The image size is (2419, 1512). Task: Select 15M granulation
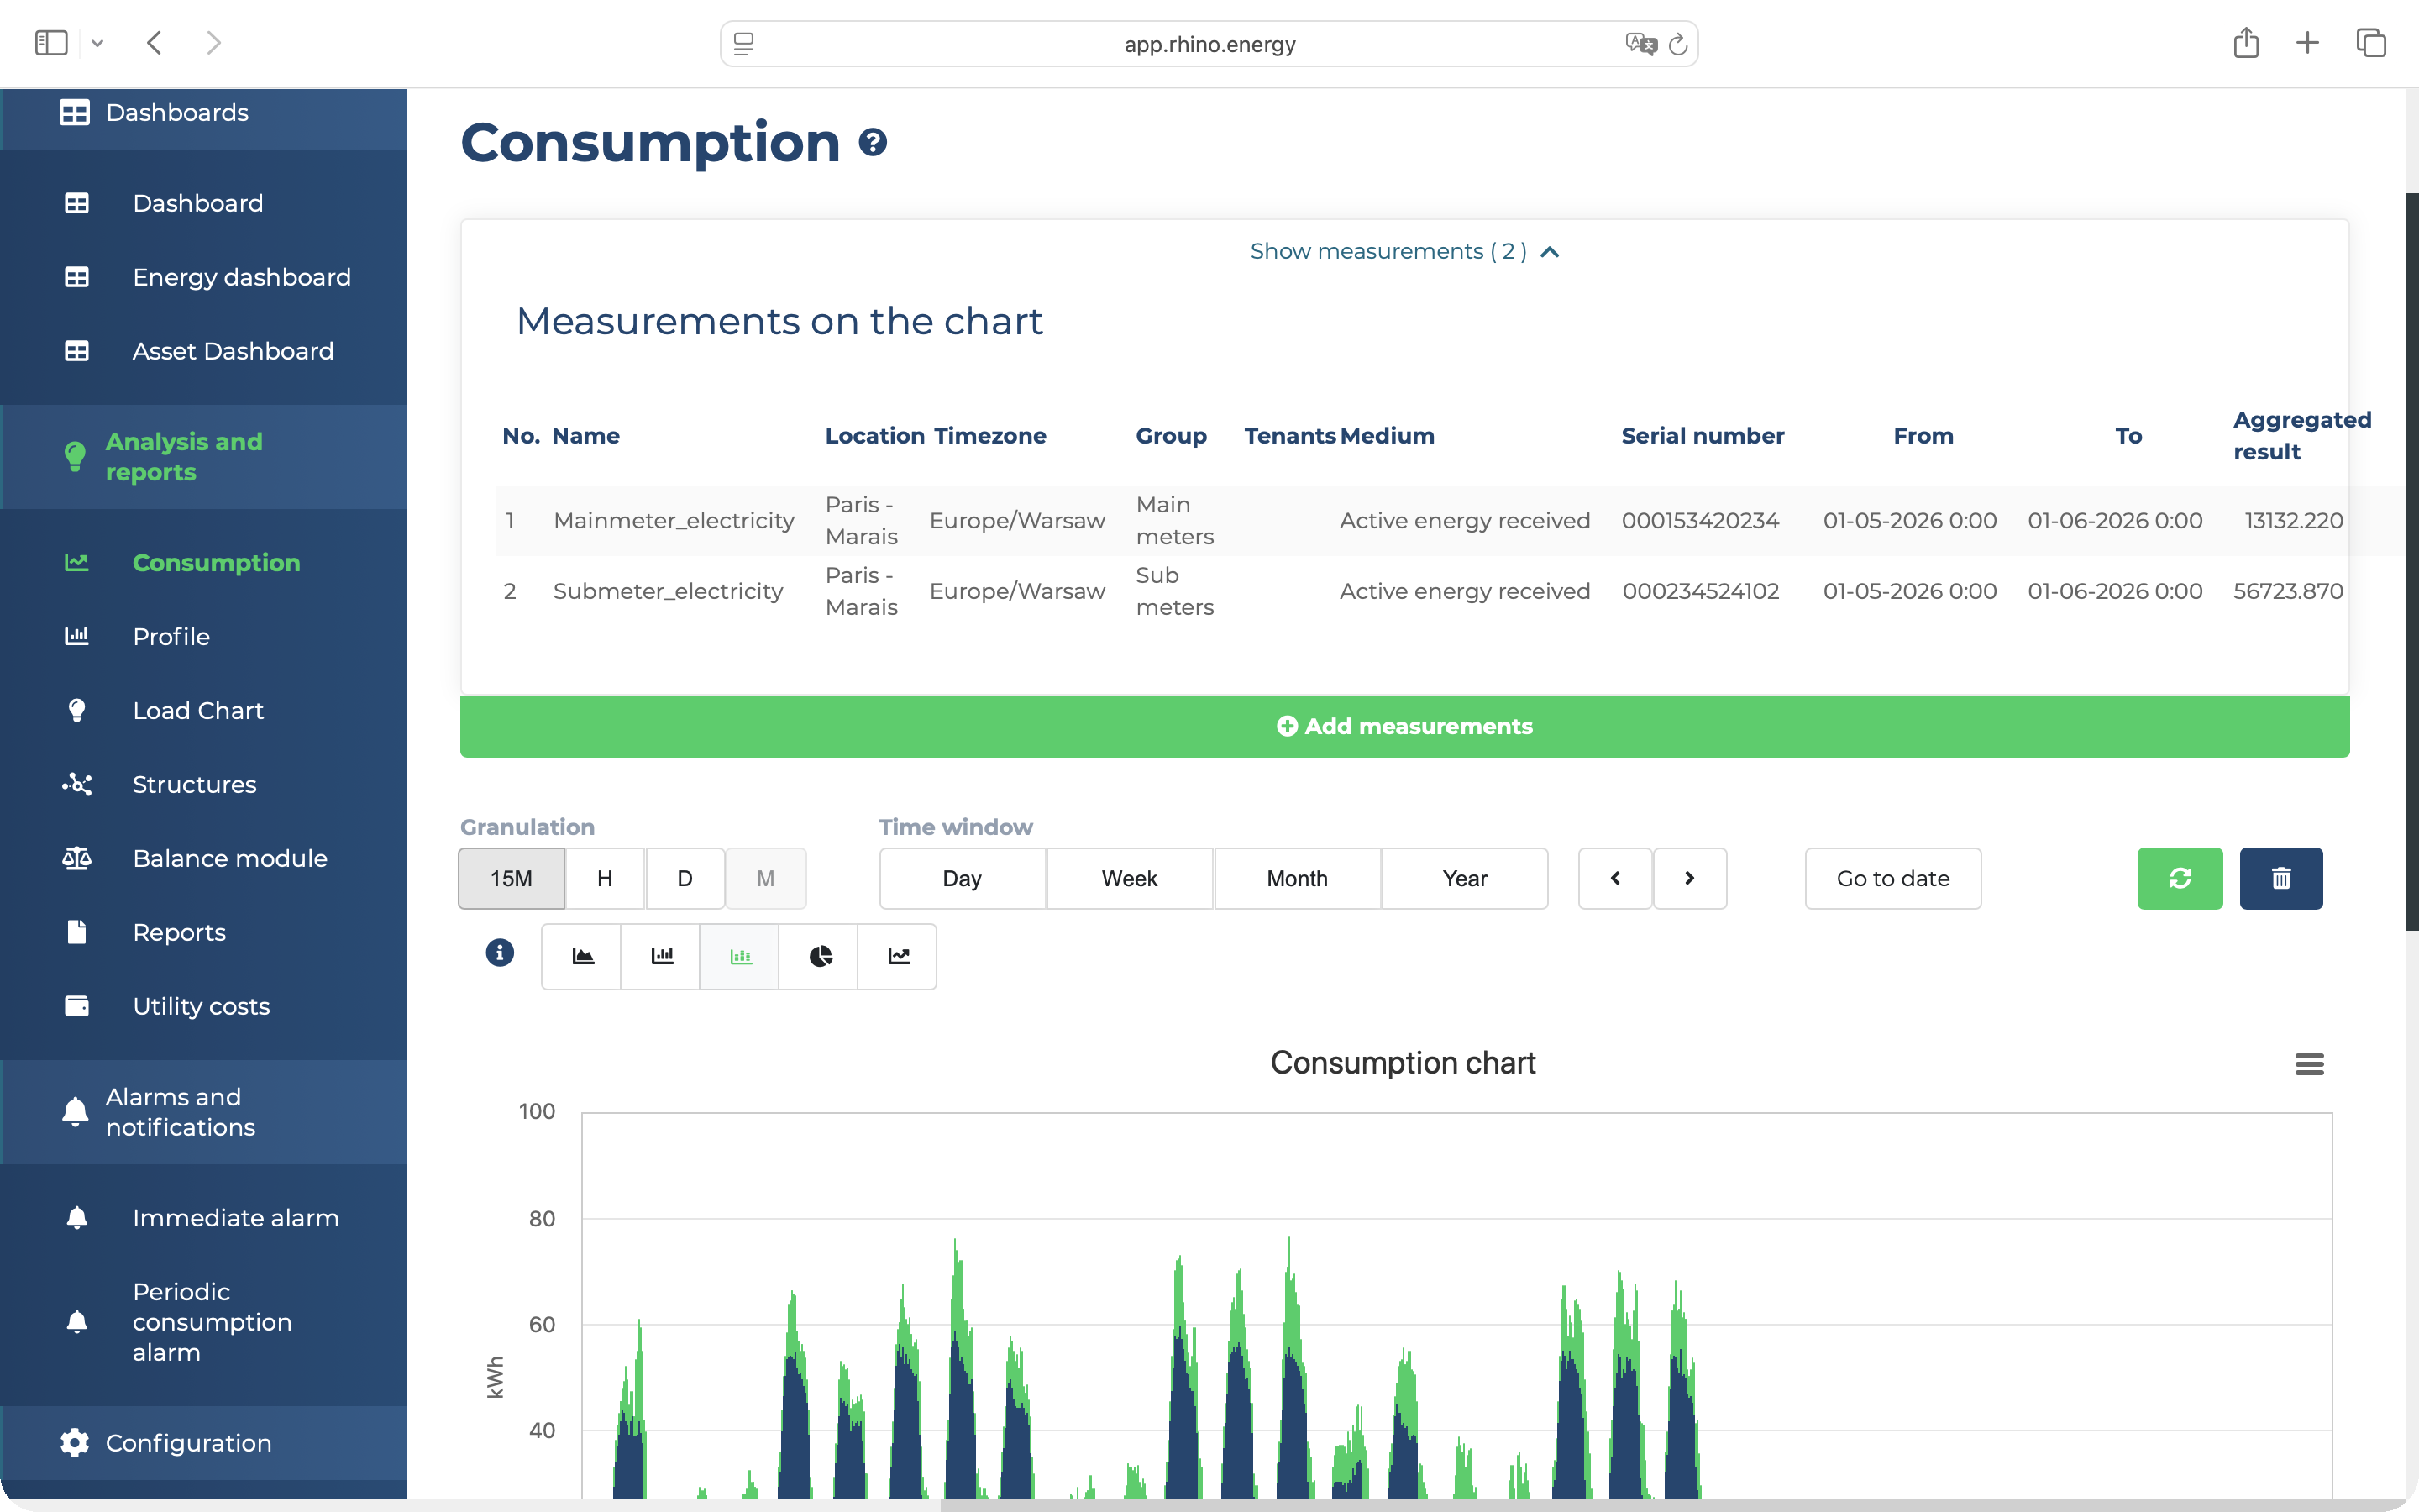click(x=511, y=878)
